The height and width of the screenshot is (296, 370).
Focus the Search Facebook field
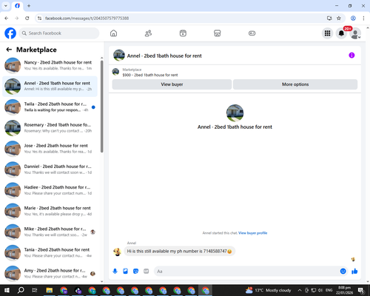59,33
